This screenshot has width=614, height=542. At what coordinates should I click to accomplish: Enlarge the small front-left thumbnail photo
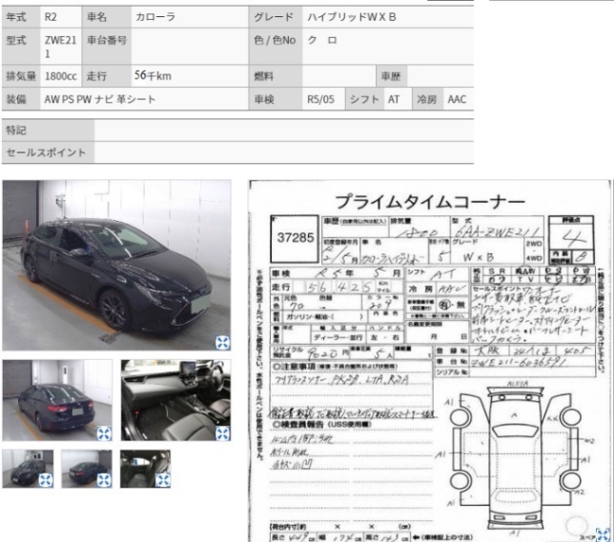[x=46, y=480]
